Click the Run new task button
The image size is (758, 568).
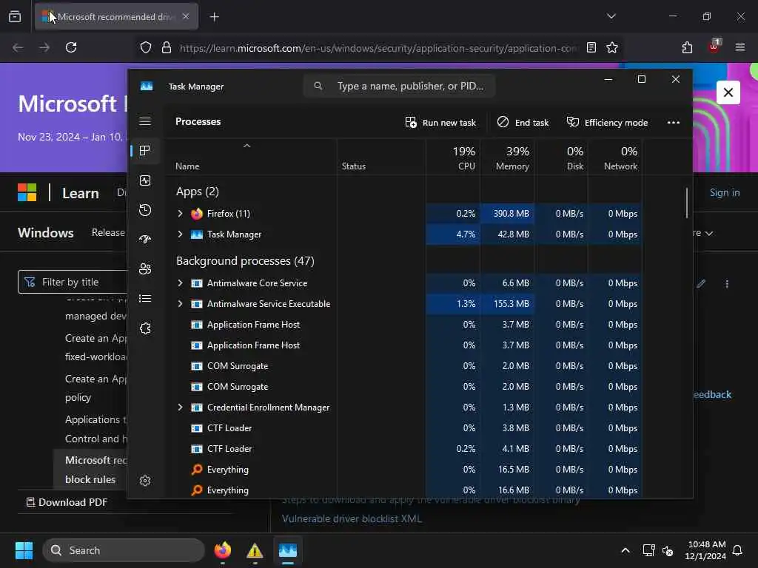point(440,122)
